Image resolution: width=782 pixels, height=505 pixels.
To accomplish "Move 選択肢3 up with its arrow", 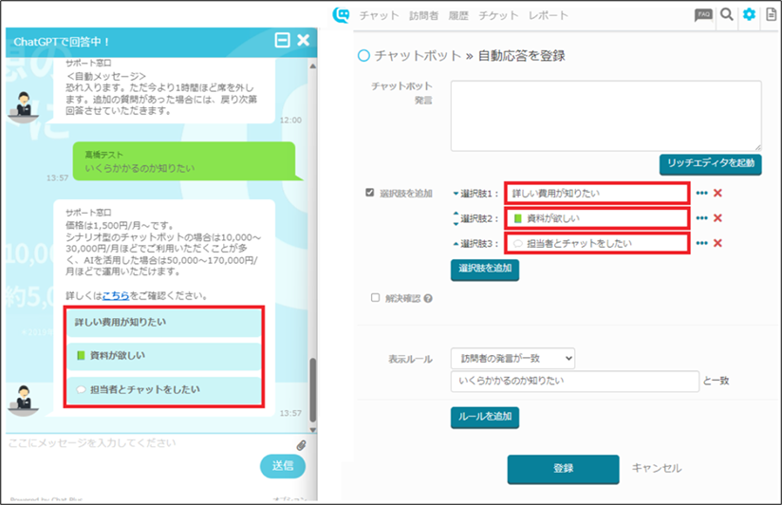I will [x=456, y=243].
